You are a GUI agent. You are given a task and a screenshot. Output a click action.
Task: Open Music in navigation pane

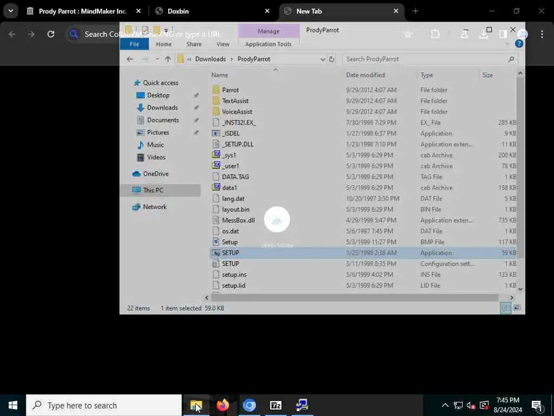[x=155, y=145]
